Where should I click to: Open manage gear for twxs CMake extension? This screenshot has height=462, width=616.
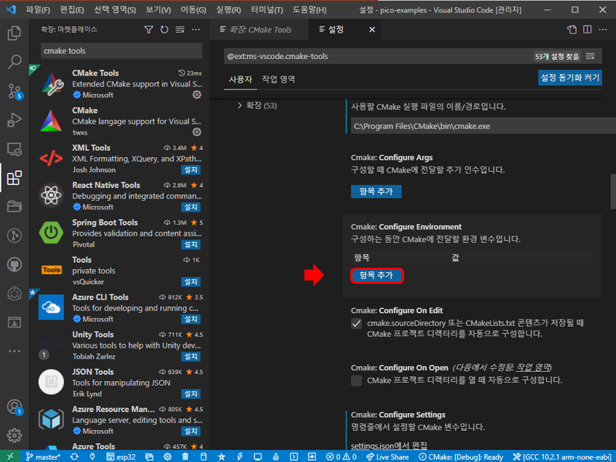click(x=197, y=132)
